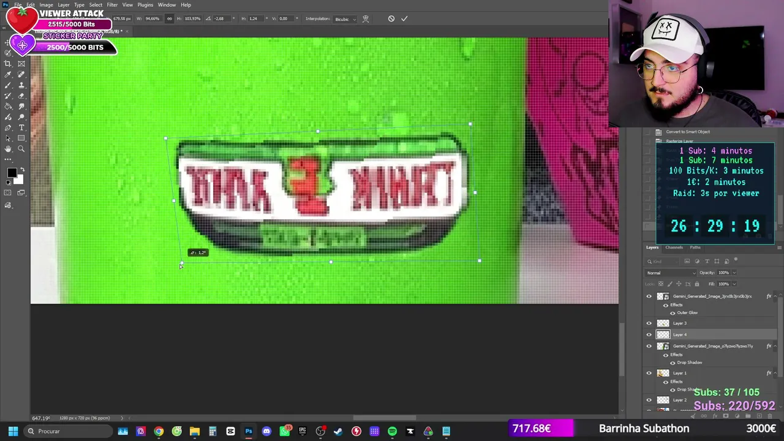Image resolution: width=784 pixels, height=441 pixels.
Task: Open Steam from the taskbar
Action: (338, 431)
